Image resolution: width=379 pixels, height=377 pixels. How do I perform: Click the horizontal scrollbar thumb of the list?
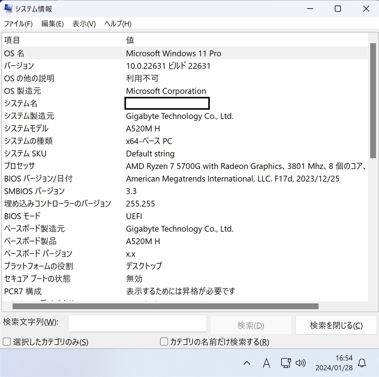pos(165,306)
